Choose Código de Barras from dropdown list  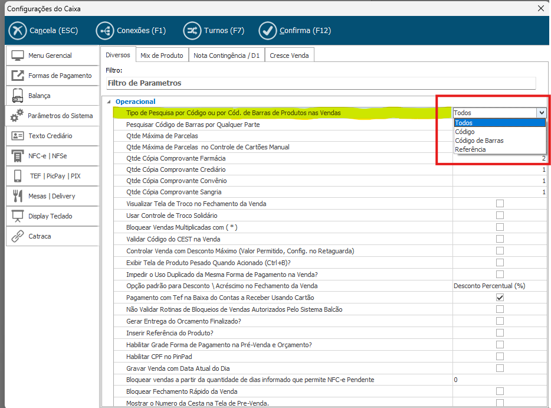[479, 141]
